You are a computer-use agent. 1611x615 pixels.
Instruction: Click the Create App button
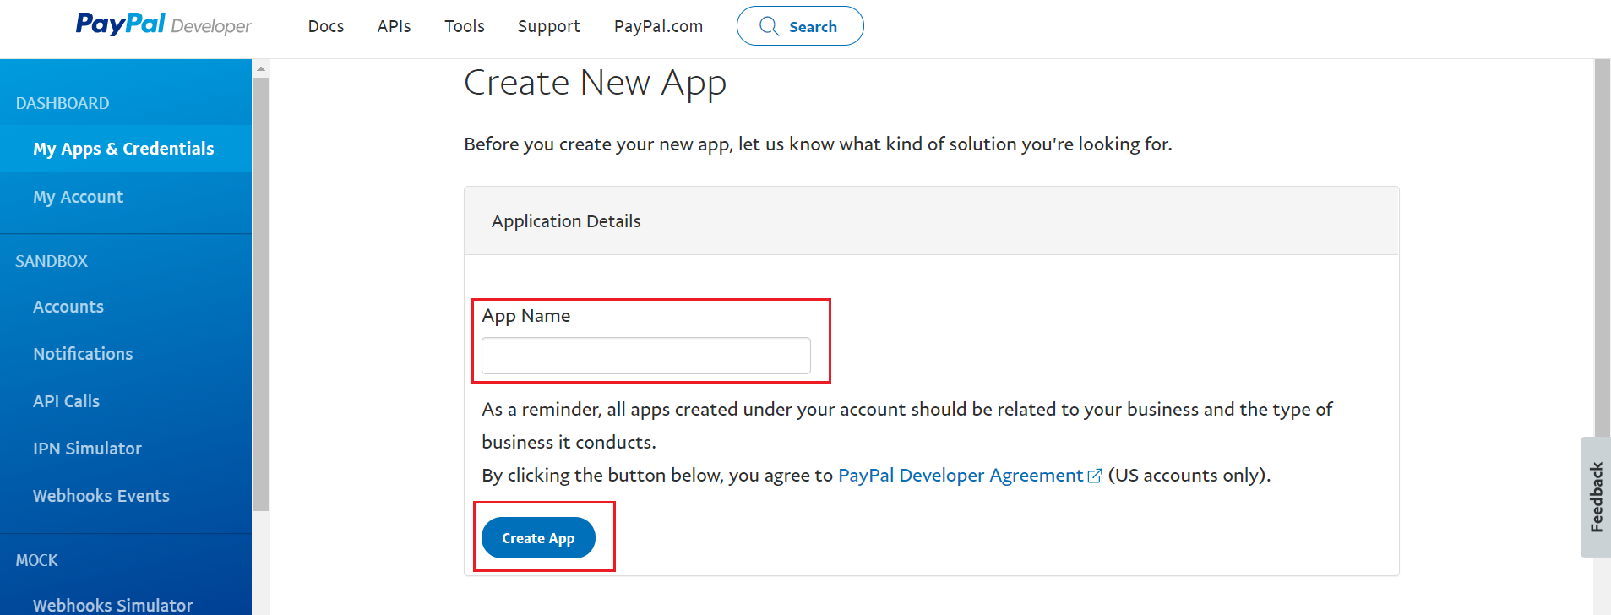[538, 538]
